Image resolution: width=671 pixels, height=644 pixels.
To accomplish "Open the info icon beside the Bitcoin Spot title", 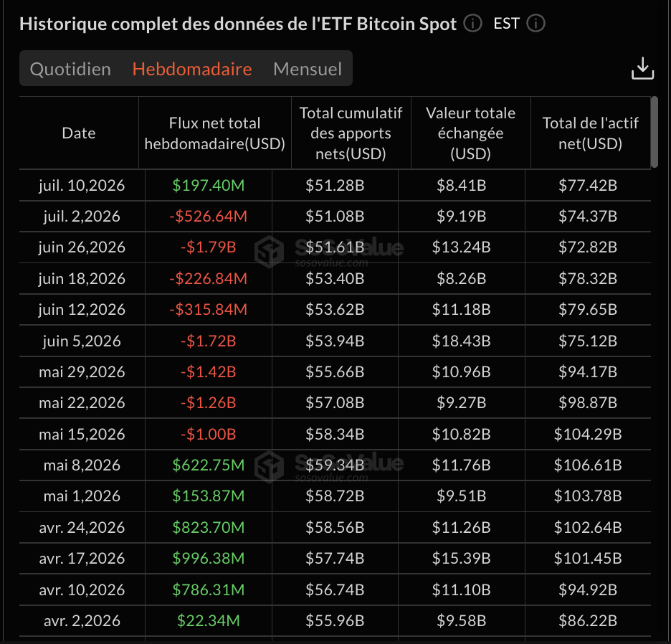I will tap(473, 23).
